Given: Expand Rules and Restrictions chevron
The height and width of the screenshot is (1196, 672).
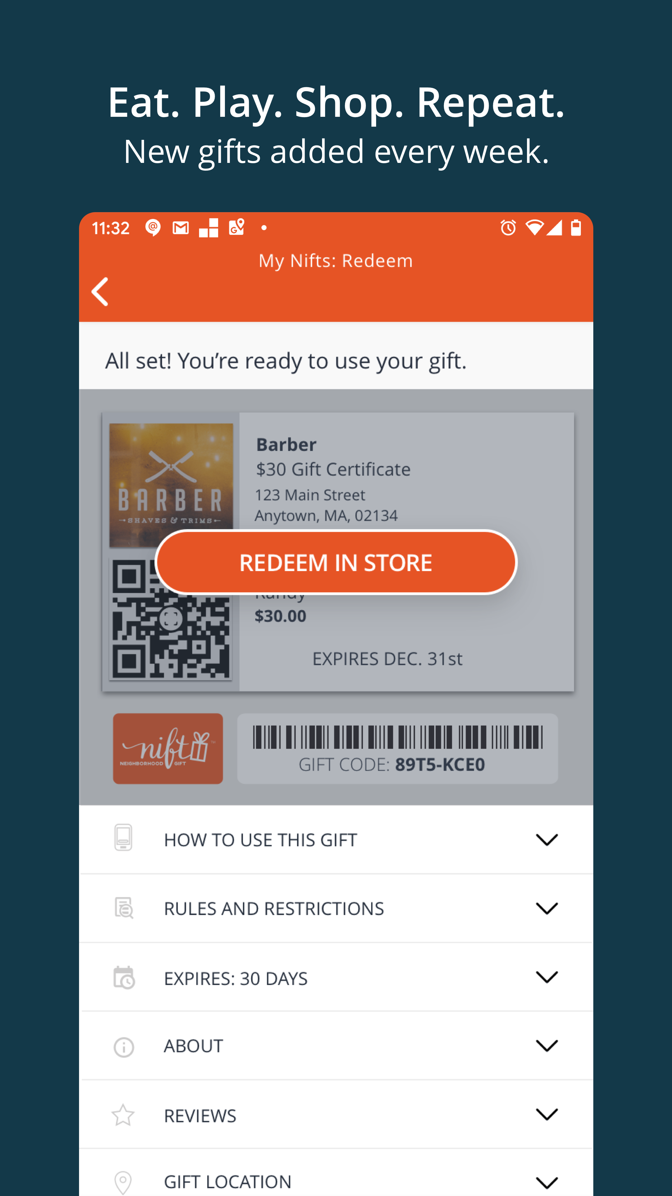Looking at the screenshot, I should 547,908.
